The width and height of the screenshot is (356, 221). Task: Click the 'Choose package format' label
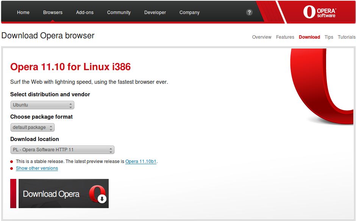point(41,117)
